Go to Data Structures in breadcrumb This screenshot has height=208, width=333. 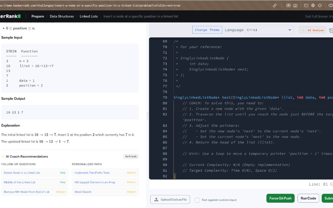[62, 16]
